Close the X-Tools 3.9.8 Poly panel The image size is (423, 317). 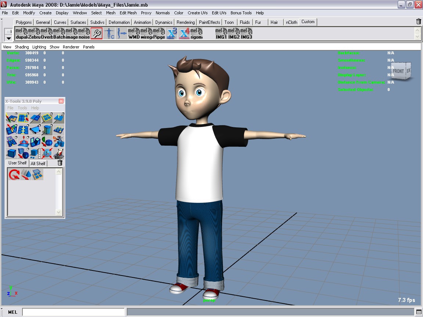(x=61, y=101)
